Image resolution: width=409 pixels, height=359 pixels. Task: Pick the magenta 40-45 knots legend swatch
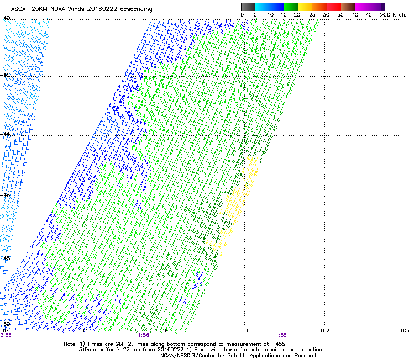coord(363,7)
